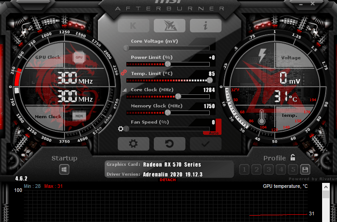Select profile slot 5

coord(293,170)
